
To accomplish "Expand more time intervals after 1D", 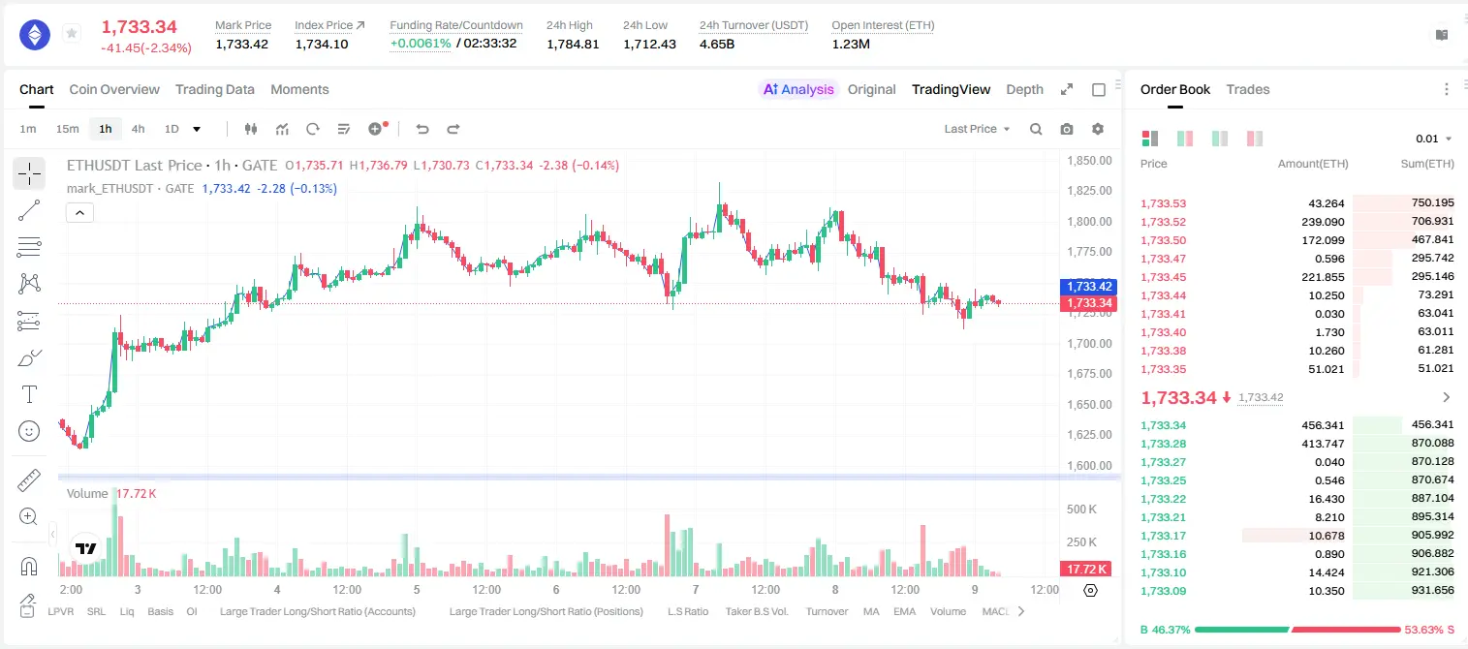I will [198, 129].
